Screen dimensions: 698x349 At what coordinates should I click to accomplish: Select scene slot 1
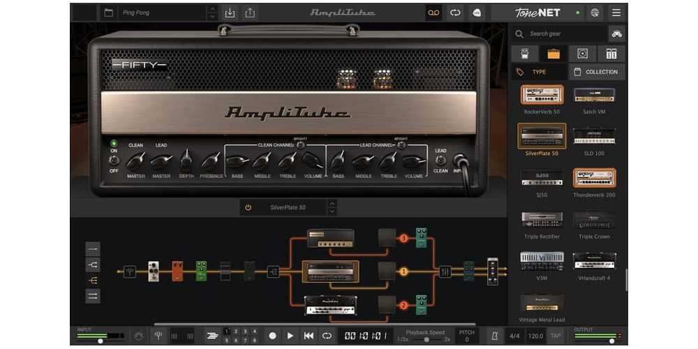tap(227, 331)
